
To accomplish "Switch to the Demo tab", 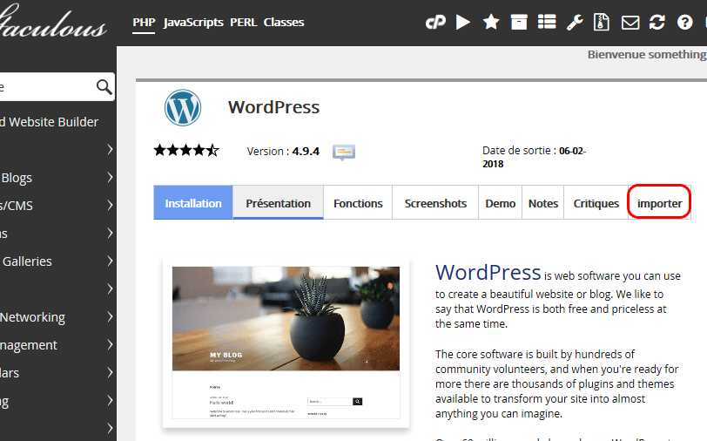I will 501,203.
